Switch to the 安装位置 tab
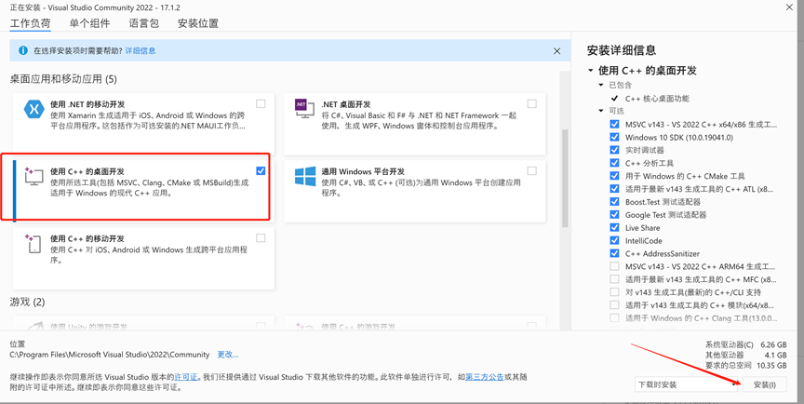This screenshot has height=404, width=804. coord(198,23)
